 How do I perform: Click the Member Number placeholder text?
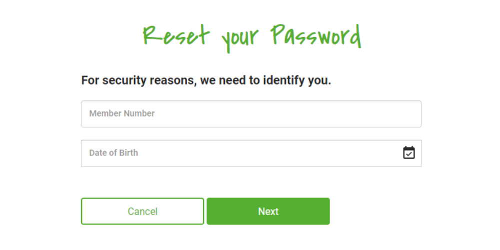122,113
